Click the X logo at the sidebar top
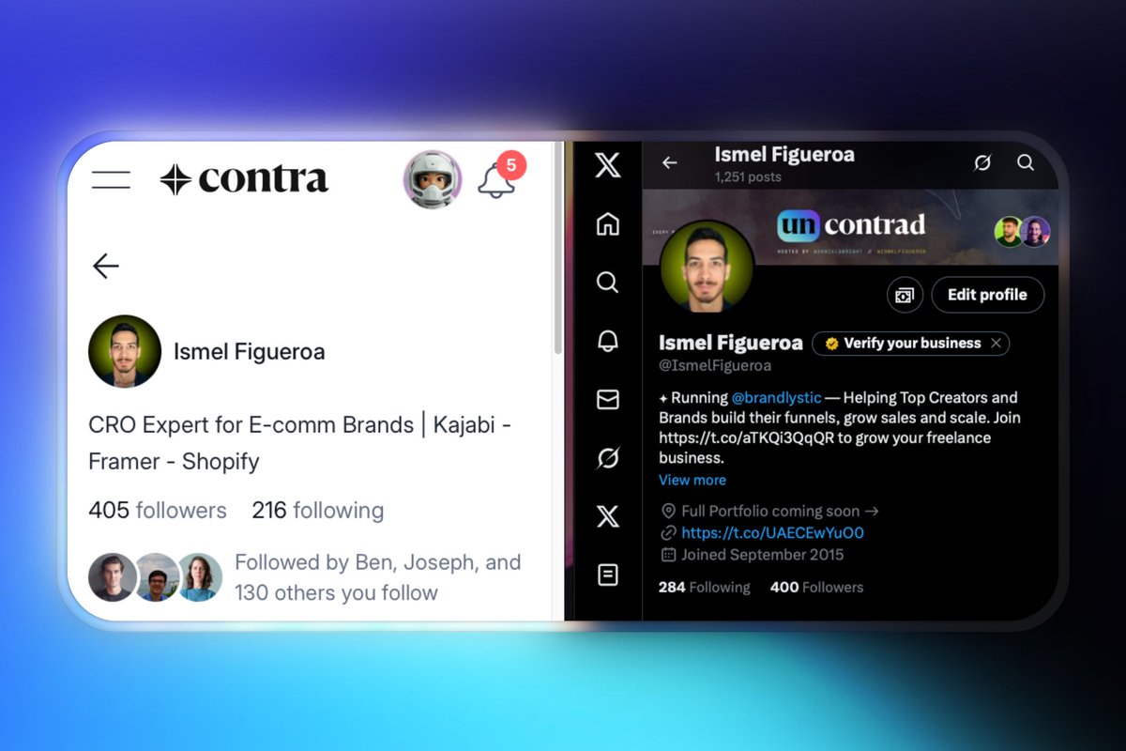 coord(608,167)
